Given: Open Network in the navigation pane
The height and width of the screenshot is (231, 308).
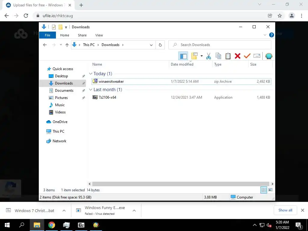Looking at the screenshot, I should click(x=56, y=141).
